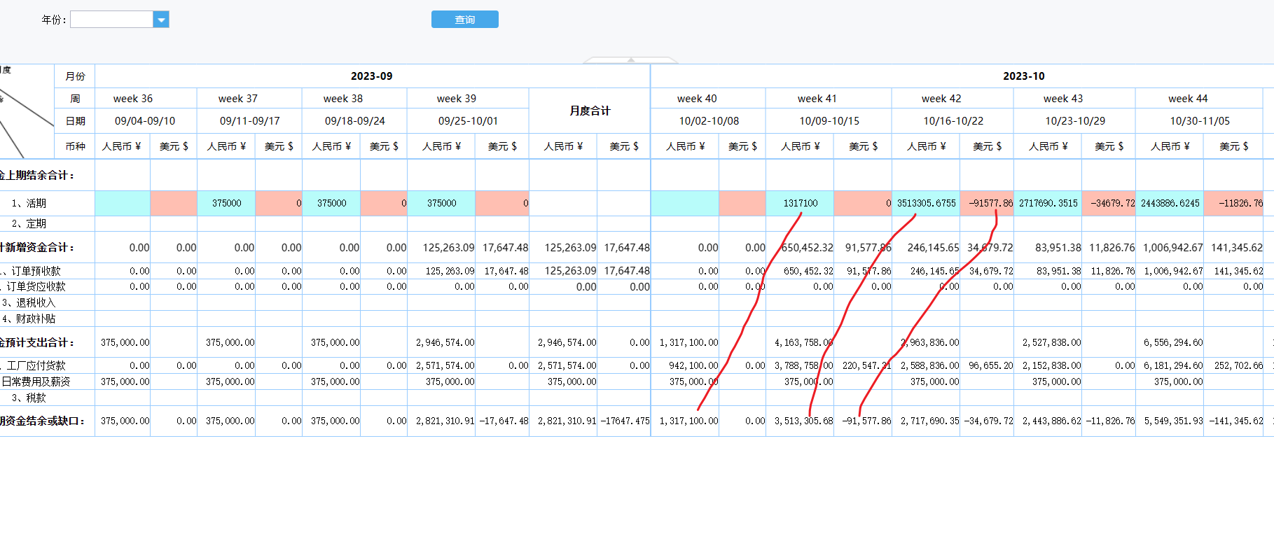Click the 4、财政补贴 row label
Screen dimensions: 1274x539
(29, 318)
